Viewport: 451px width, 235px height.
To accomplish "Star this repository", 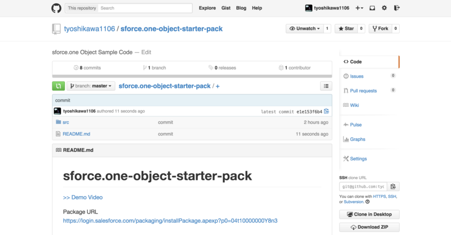I will (346, 29).
